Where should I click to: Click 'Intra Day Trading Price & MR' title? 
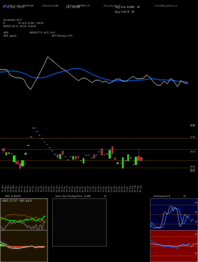click(x=73, y=196)
